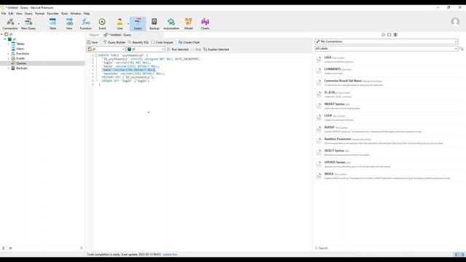This screenshot has height=262, width=466.
Task: Select the Table icon in the main toolbar
Action: pyautogui.click(x=52, y=24)
